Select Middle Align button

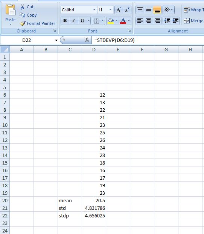[149, 10]
